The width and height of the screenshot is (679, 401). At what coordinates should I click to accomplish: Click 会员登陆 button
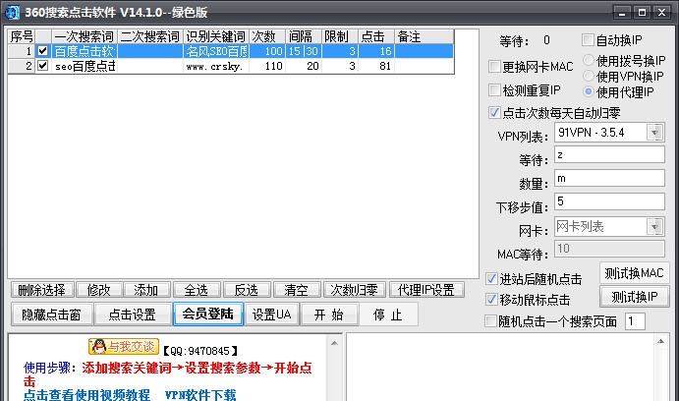(x=208, y=314)
